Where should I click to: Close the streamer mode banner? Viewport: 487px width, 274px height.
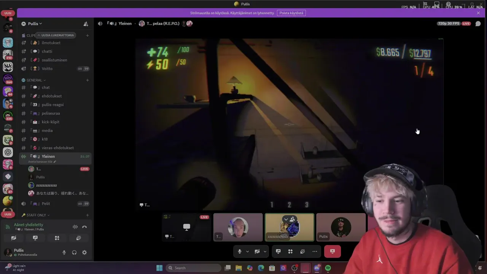tap(478, 13)
